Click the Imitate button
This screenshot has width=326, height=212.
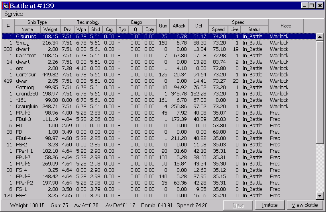pos(270,205)
